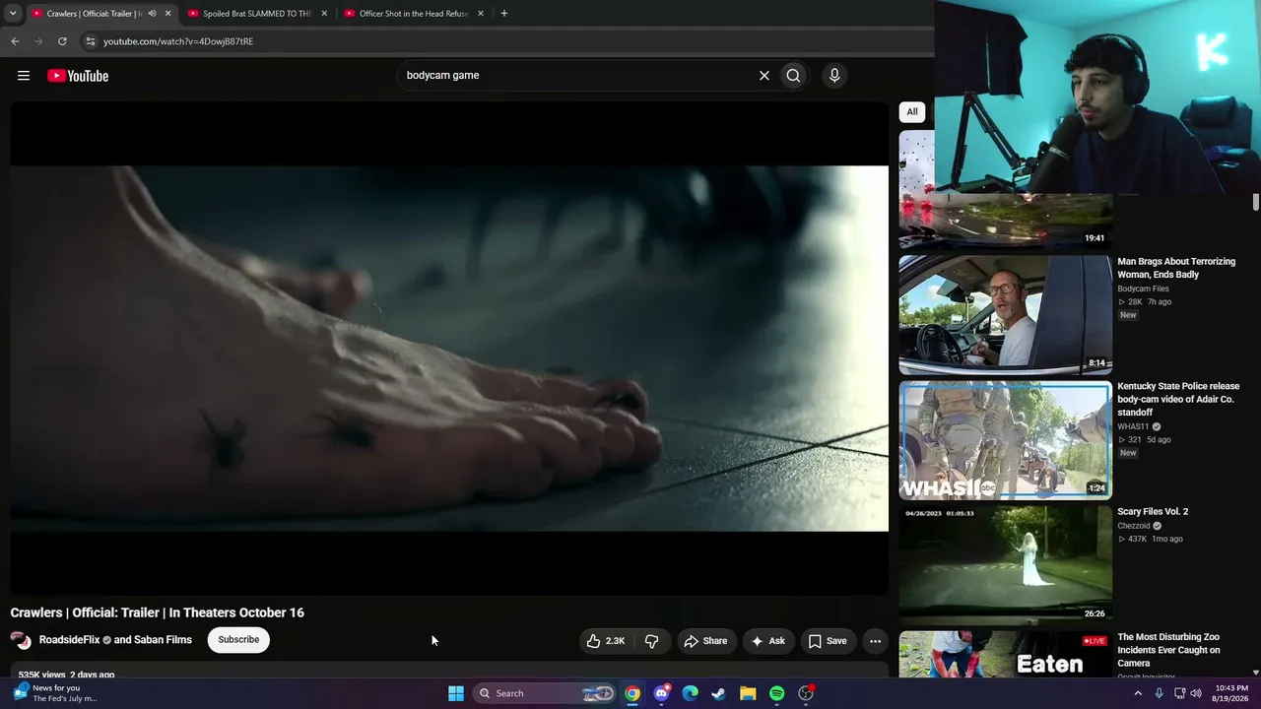
Task: Submit search with the magnifier button
Action: click(793, 75)
